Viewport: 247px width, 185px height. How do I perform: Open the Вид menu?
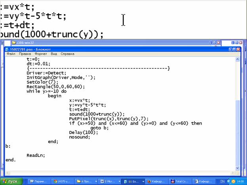[x=54, y=54]
